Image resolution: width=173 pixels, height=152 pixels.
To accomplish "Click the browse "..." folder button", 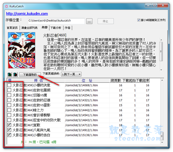I will click(89, 21).
